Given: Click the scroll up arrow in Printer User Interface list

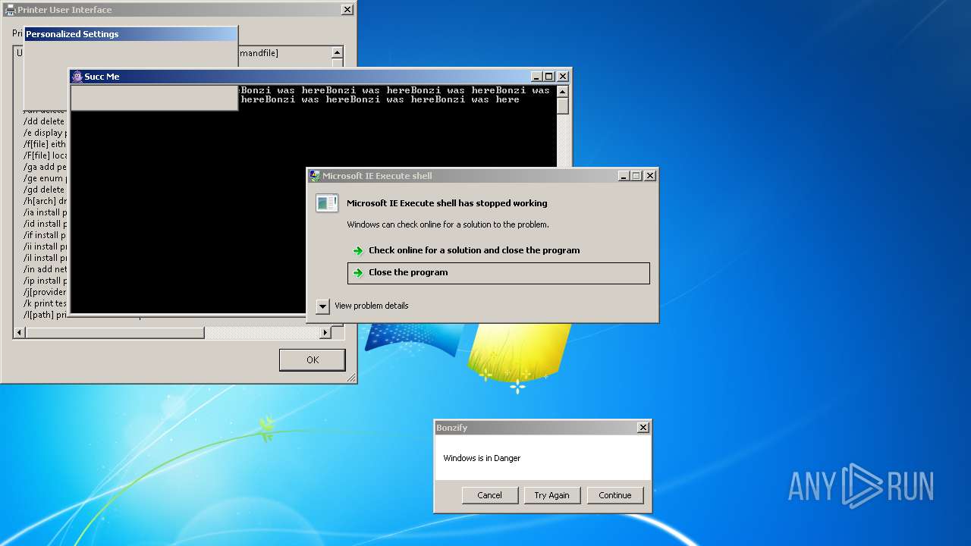Looking at the screenshot, I should point(337,53).
